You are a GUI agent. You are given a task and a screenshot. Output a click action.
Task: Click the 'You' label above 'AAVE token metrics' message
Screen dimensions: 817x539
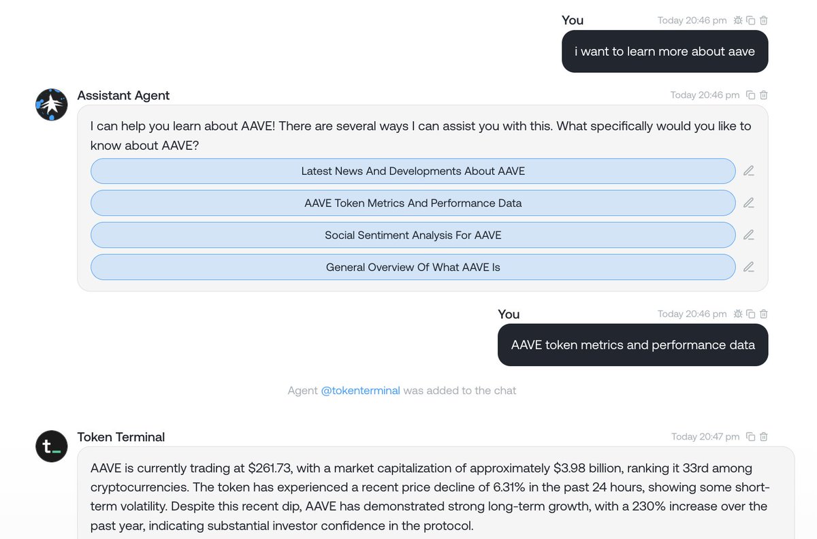pos(509,314)
